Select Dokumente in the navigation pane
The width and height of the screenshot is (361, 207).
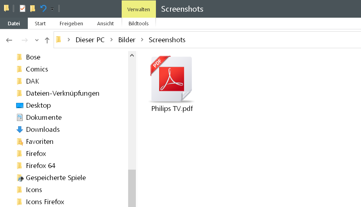(x=44, y=117)
